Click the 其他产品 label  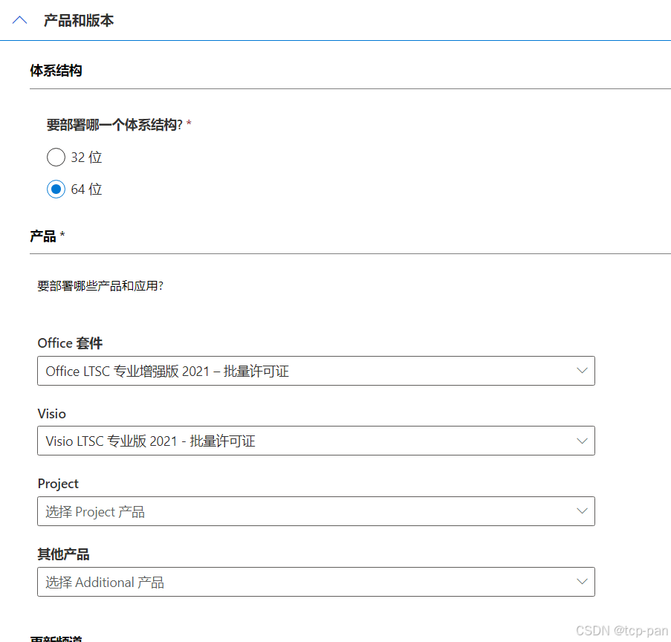coord(63,554)
